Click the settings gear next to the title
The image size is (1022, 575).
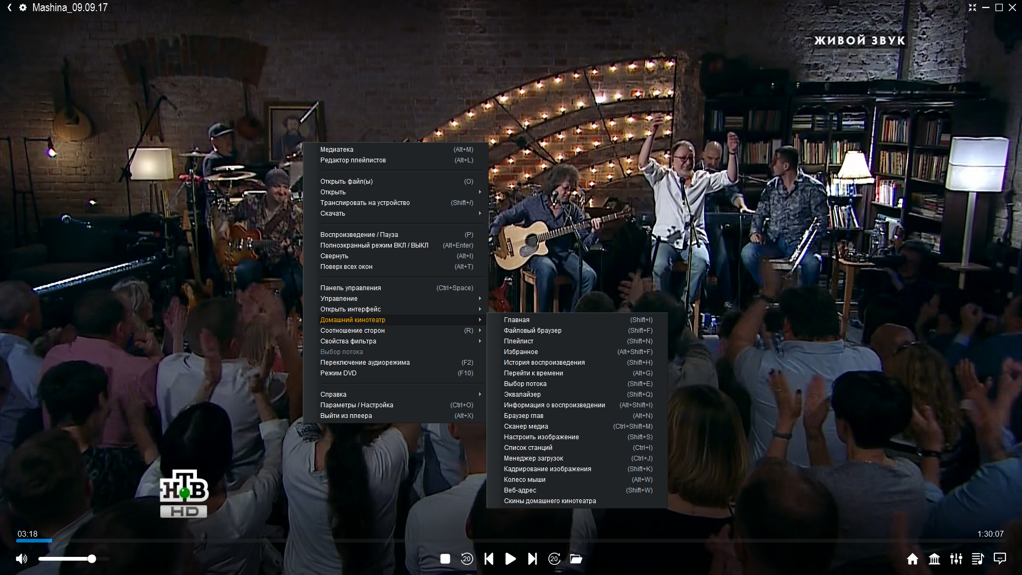coord(23,7)
